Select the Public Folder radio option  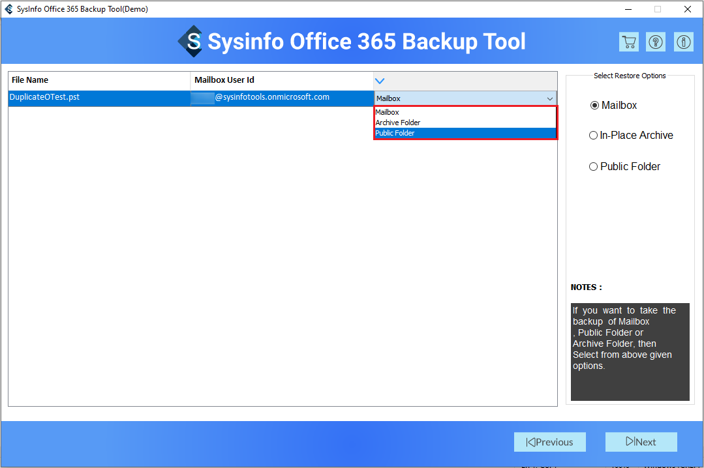593,167
